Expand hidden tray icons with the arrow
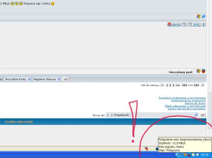Viewport: 212px width, 158px height. pos(177,155)
